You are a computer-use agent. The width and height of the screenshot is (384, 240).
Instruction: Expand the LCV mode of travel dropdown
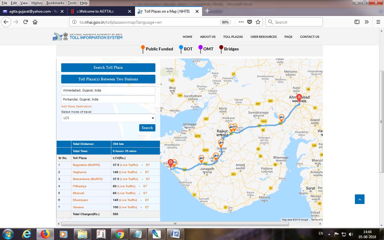(108, 118)
